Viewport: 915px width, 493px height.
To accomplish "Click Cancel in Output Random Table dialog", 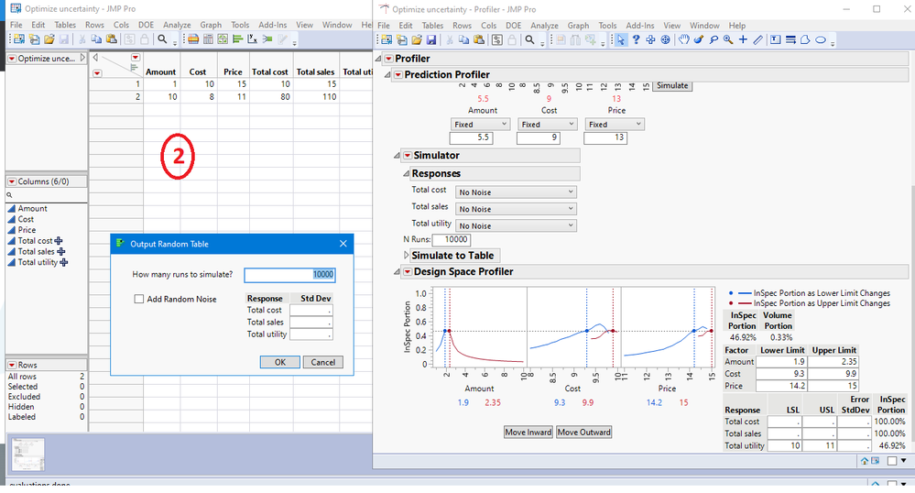I will 322,362.
